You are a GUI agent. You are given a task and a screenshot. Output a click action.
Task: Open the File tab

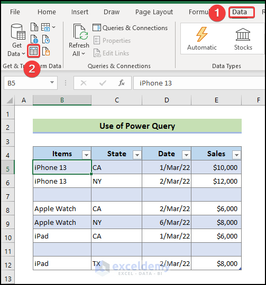point(15,12)
